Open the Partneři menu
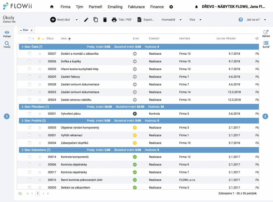The image size is (273, 202). coord(95,7)
